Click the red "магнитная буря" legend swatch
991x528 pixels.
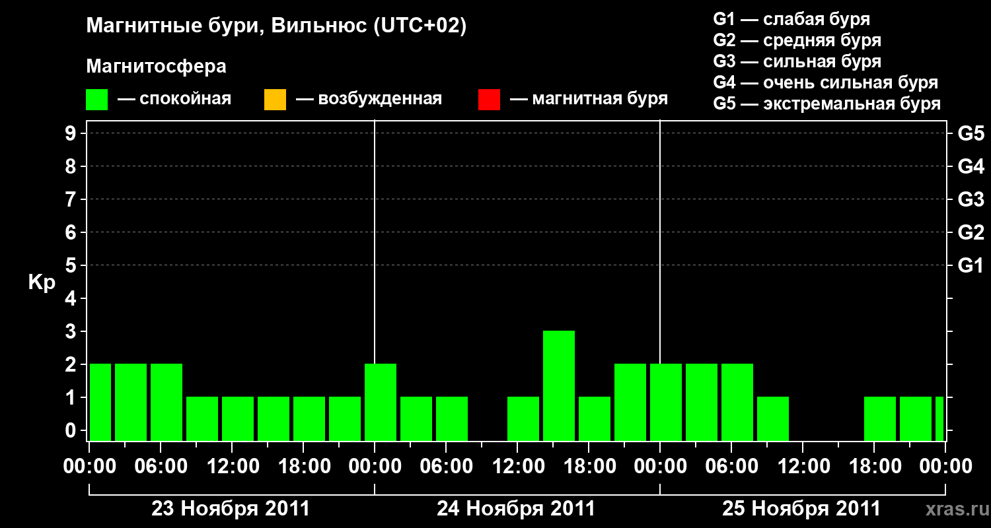489,100
